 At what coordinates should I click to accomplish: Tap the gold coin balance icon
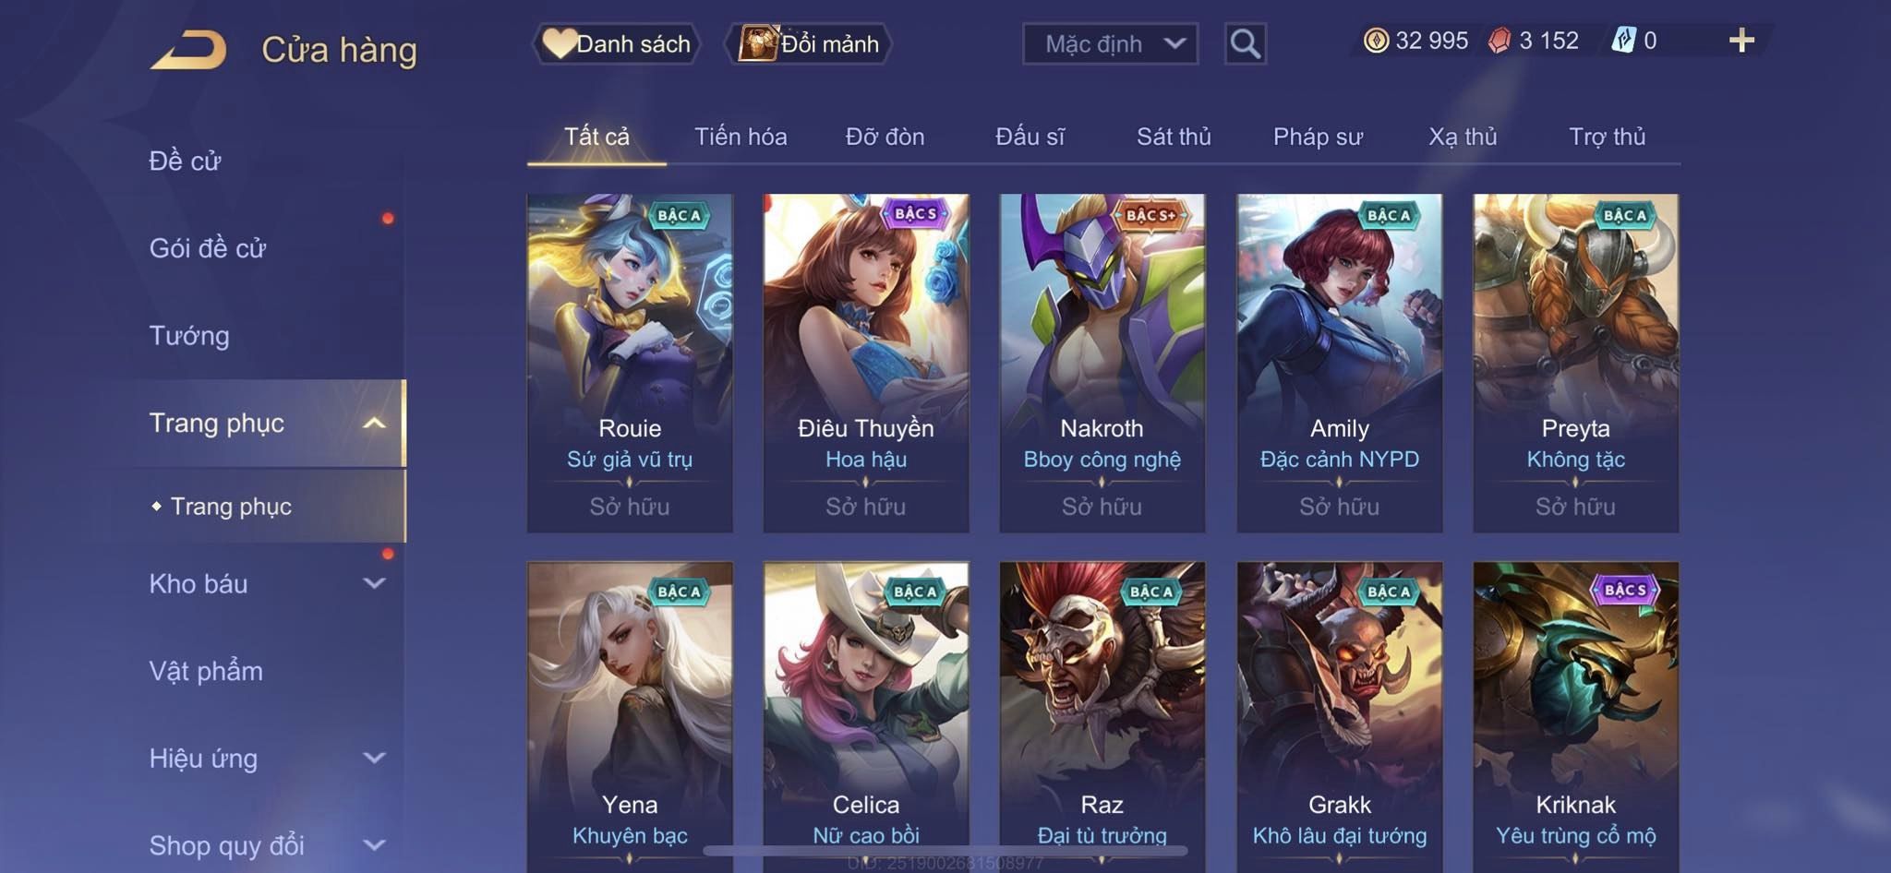click(1376, 41)
